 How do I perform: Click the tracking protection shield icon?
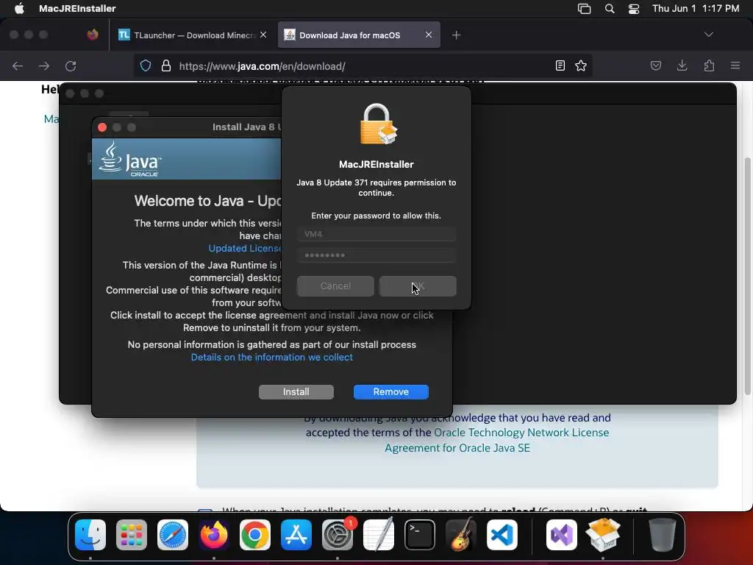[146, 65]
